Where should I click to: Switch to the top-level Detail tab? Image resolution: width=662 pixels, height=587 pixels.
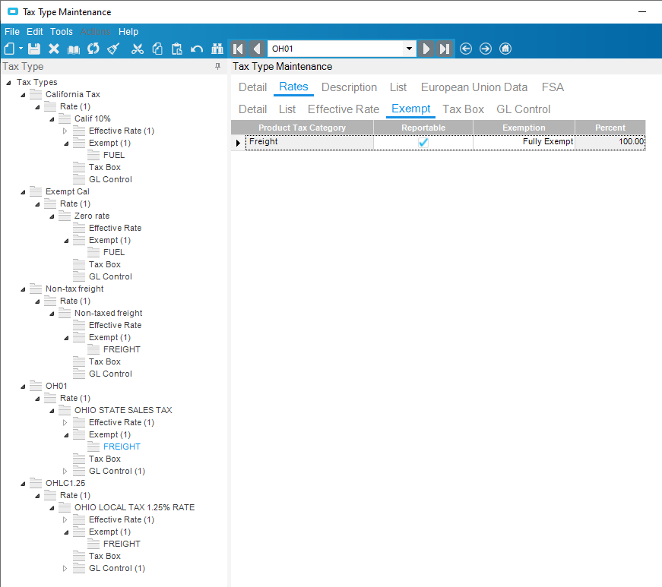[x=252, y=87]
